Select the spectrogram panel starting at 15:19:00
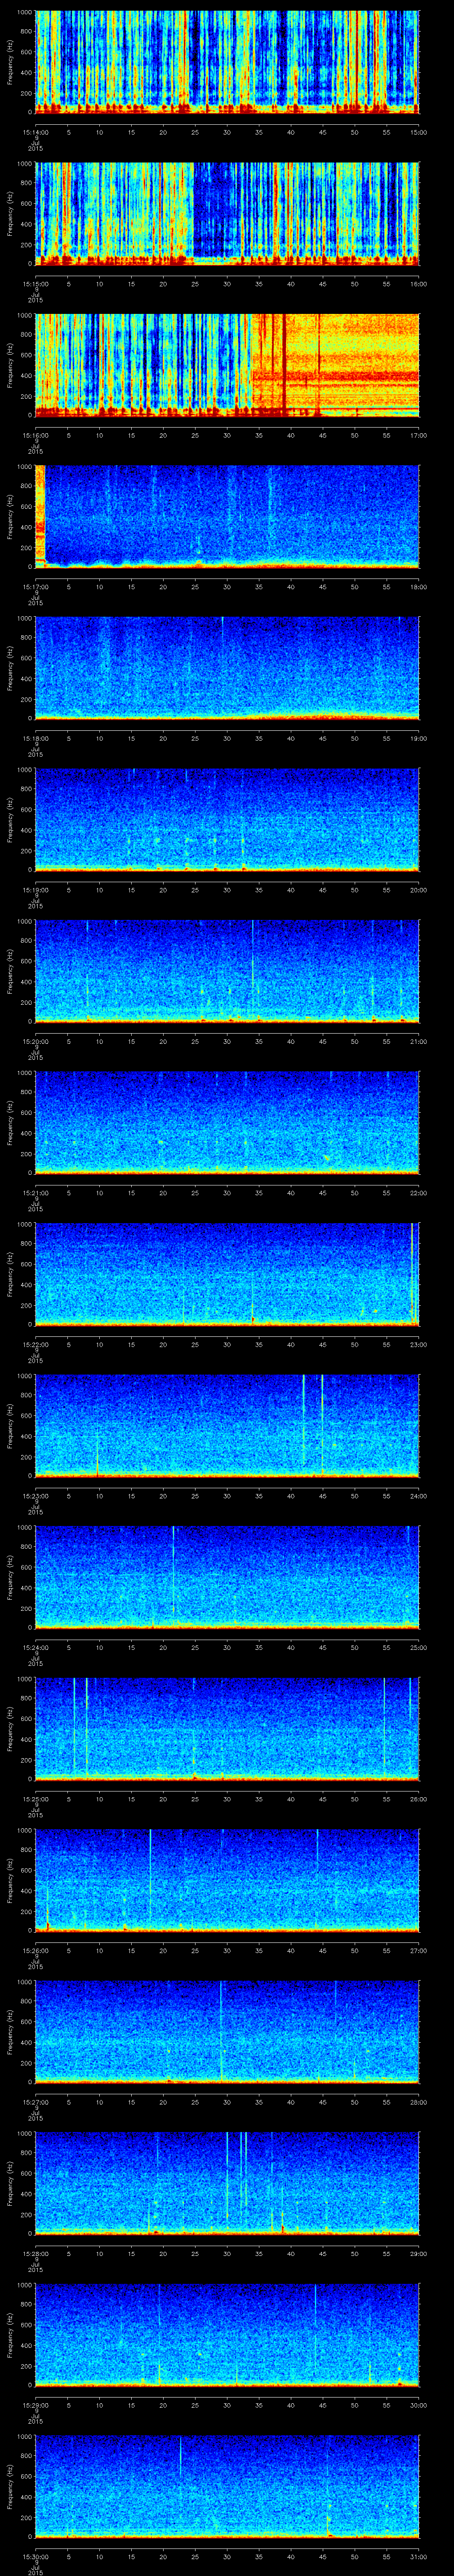 pyautogui.click(x=227, y=820)
